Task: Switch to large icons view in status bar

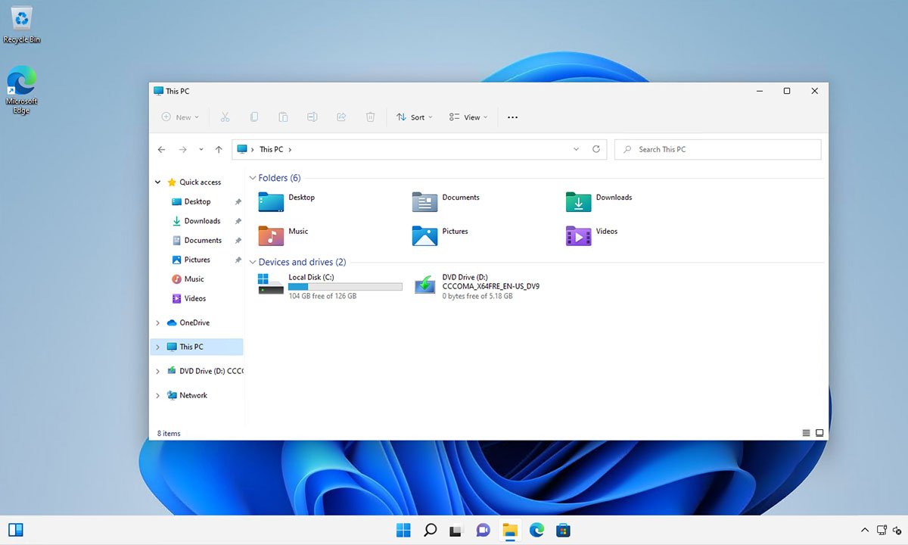Action: [819, 433]
